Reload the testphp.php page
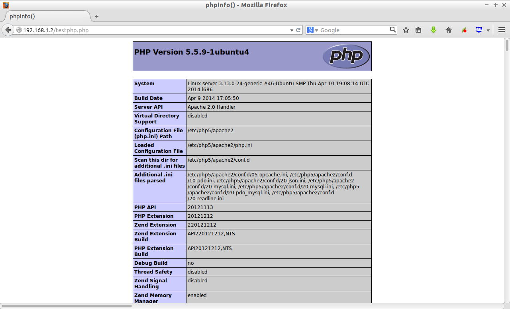 [298, 30]
